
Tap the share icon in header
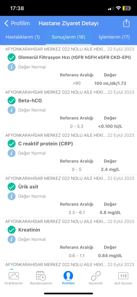point(126,23)
